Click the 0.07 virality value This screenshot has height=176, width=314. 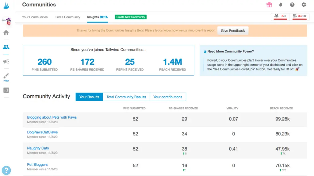(233, 119)
